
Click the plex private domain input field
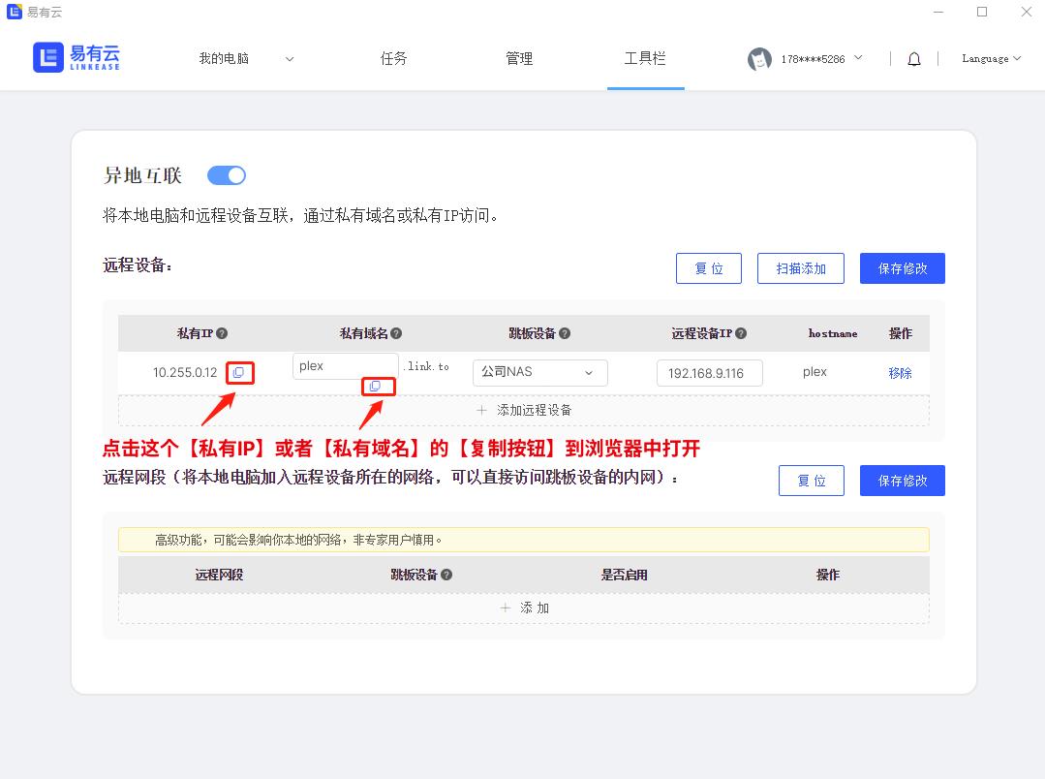click(x=345, y=366)
